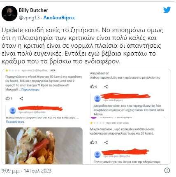Viewport: 176px width, 177px height.
Task: Click the tweet info circle icon
Action: [167, 170]
